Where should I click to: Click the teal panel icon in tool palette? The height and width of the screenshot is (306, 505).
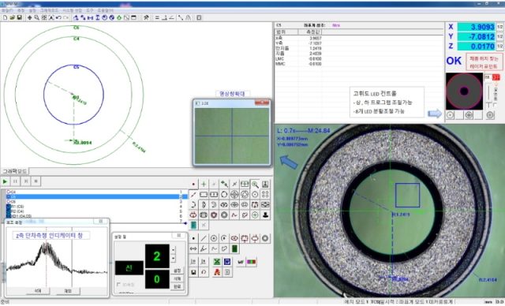193,226
